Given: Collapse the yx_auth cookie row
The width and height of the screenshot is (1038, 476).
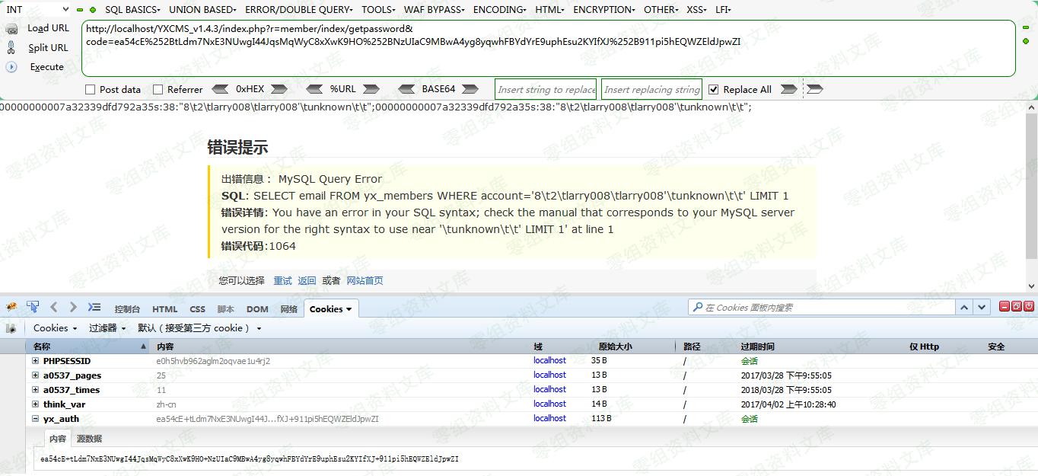Looking at the screenshot, I should (35, 419).
